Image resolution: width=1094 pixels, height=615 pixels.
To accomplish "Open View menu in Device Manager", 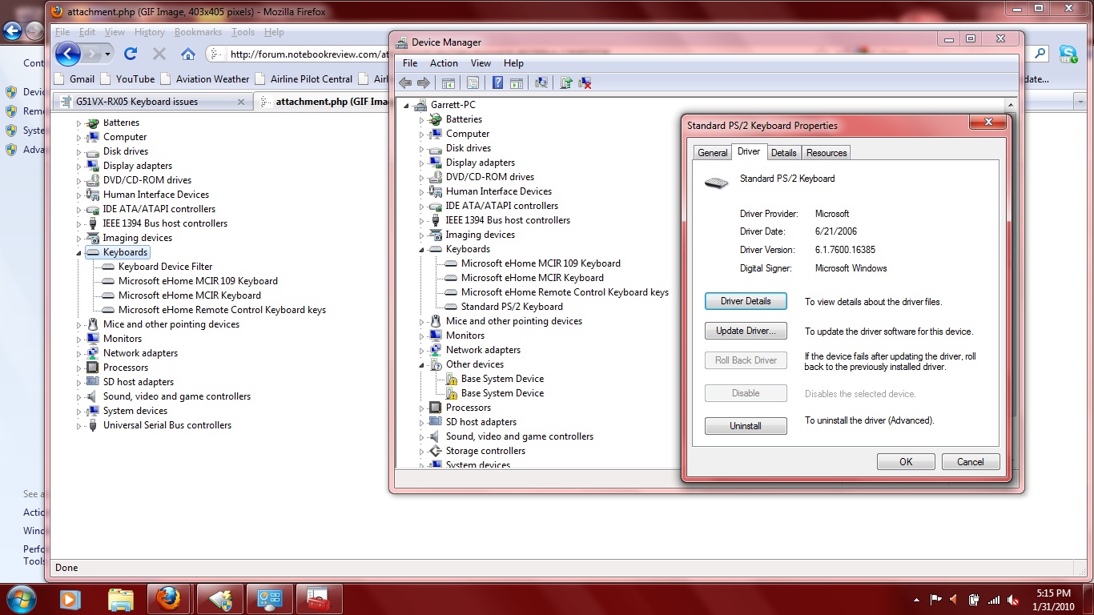I will [x=481, y=63].
